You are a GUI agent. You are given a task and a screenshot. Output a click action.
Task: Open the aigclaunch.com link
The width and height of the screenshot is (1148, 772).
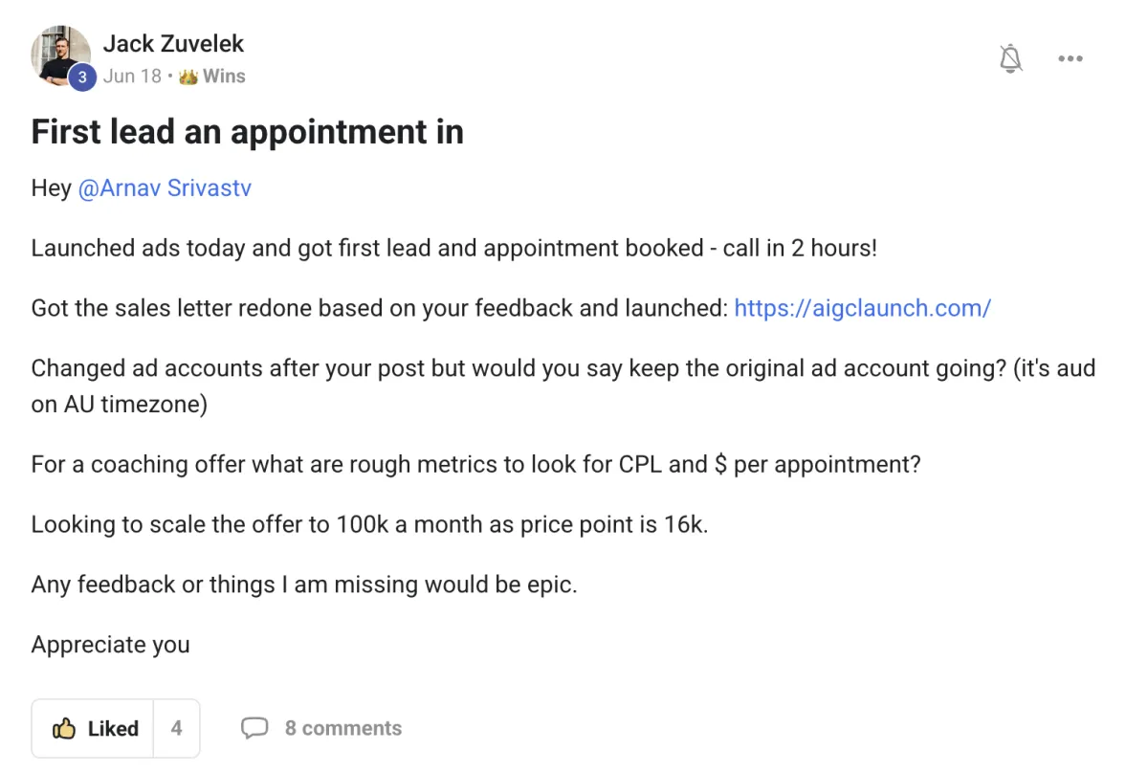[x=862, y=308]
